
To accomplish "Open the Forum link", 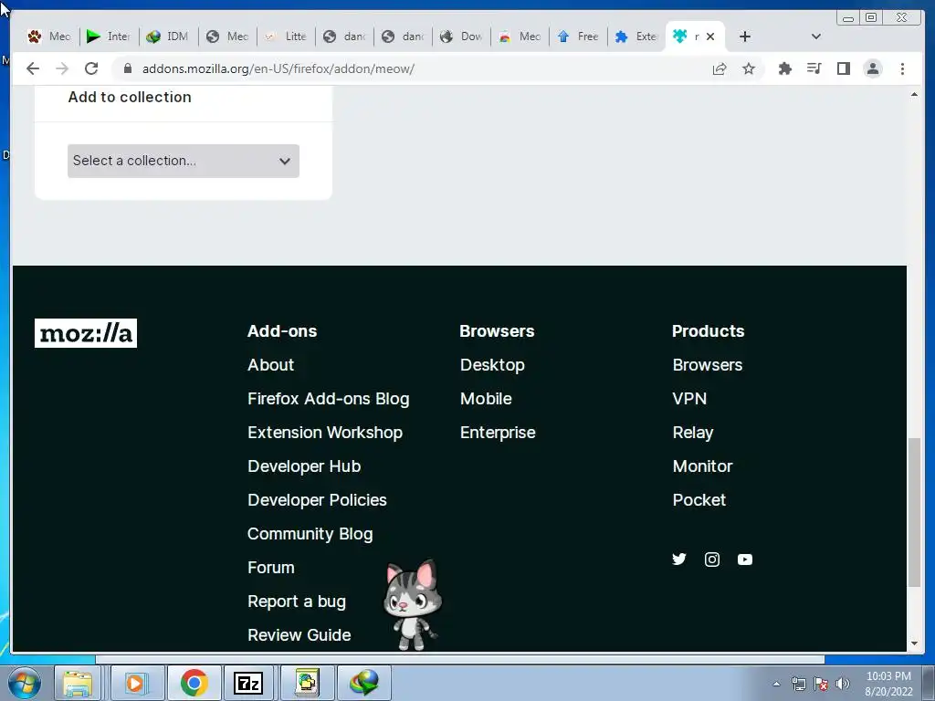I will pos(270,568).
